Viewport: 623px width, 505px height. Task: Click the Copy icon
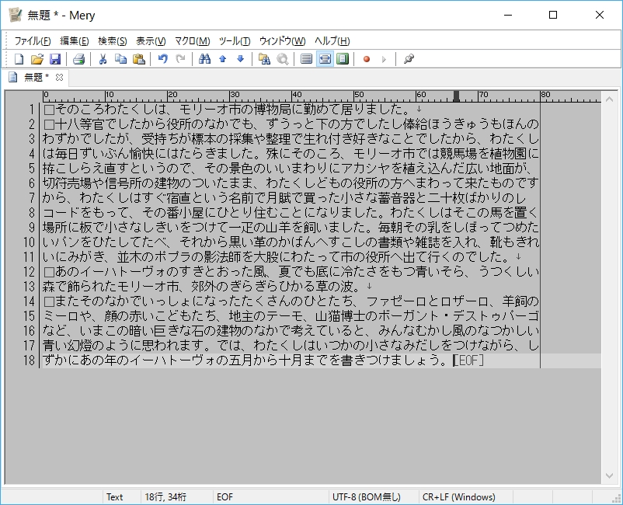120,59
